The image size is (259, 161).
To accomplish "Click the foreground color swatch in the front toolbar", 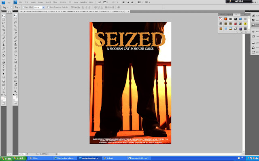I will (15, 97).
